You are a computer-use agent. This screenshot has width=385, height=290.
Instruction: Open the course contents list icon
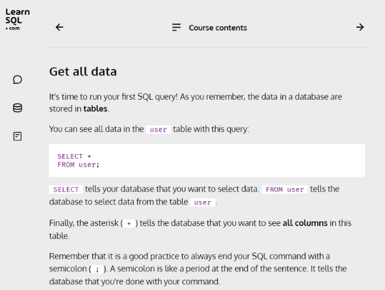(x=176, y=27)
